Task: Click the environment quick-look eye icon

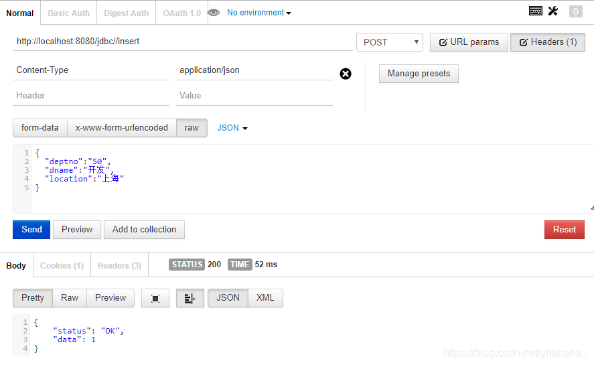Action: (214, 13)
